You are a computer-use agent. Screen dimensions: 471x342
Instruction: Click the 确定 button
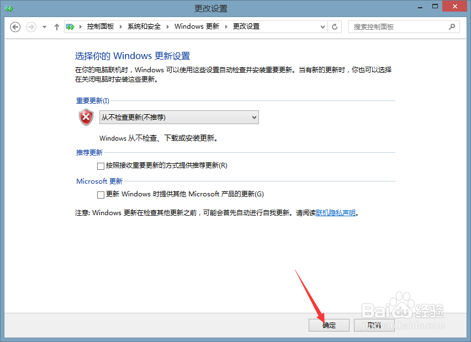point(329,325)
